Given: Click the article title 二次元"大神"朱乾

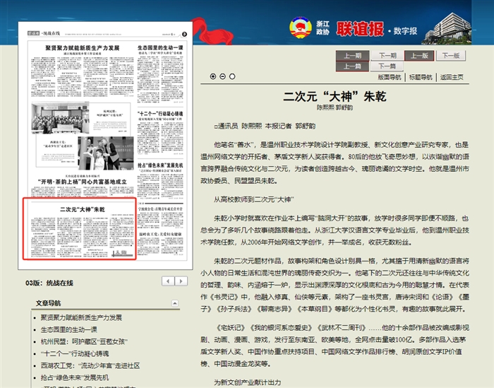Looking at the screenshot, I should (335, 96).
